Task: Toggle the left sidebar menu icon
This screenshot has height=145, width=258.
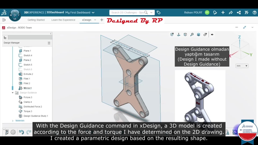Action: point(4,20)
